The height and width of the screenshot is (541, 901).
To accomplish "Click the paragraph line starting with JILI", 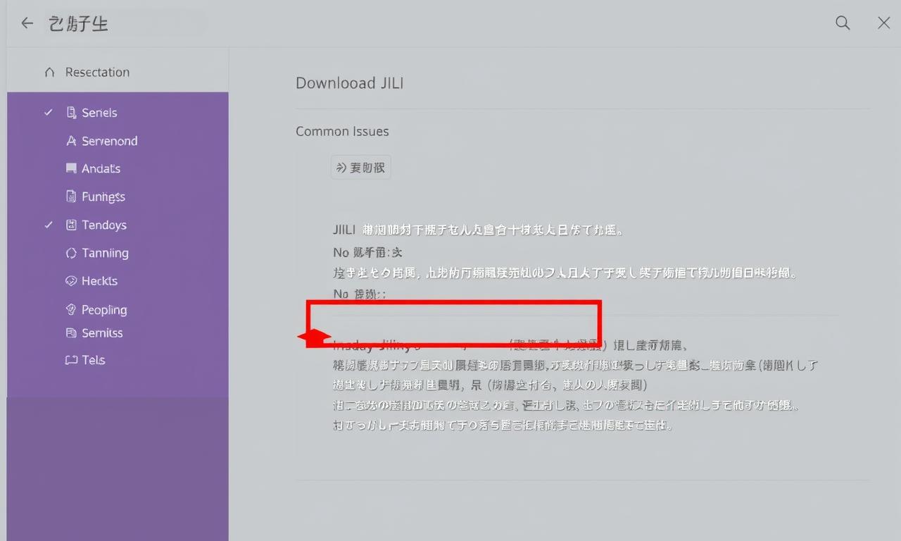I will tap(479, 230).
